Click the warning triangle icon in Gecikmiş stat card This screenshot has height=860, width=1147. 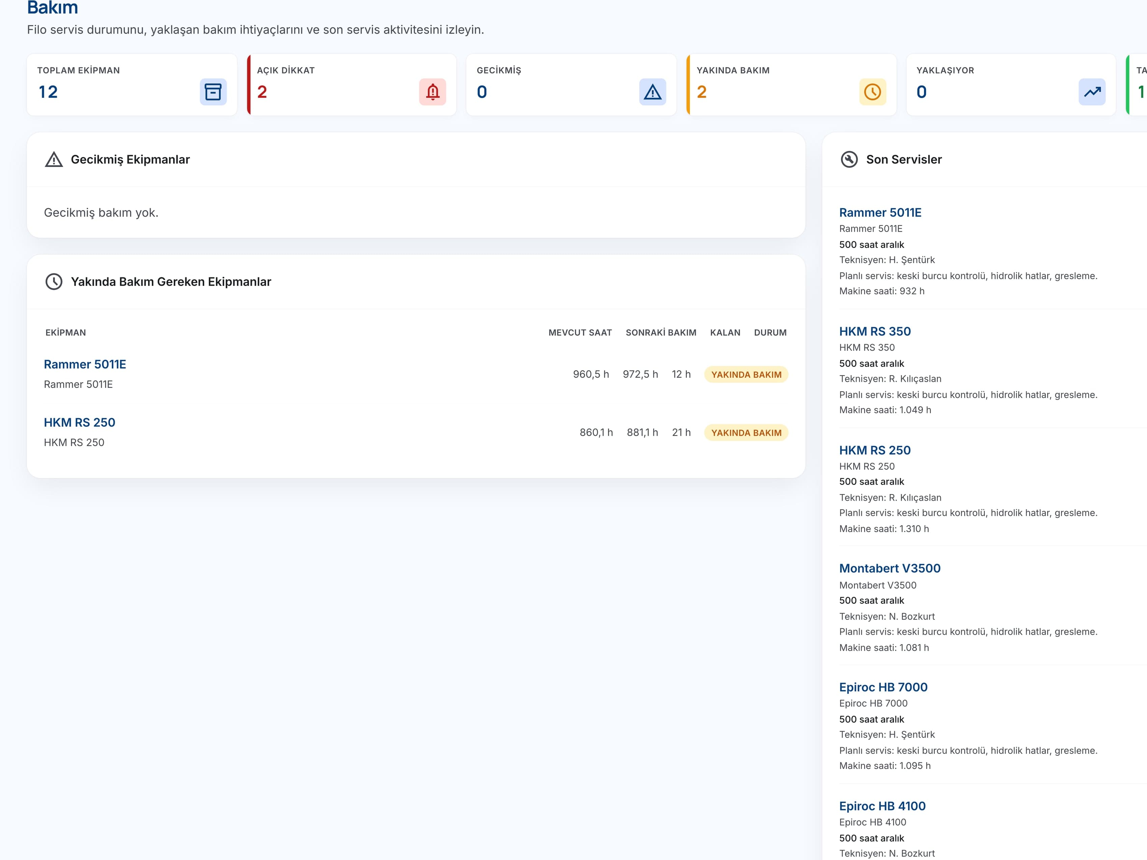[652, 92]
